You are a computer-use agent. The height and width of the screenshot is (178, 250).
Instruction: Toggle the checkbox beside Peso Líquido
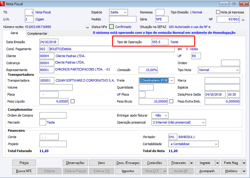click(x=72, y=101)
